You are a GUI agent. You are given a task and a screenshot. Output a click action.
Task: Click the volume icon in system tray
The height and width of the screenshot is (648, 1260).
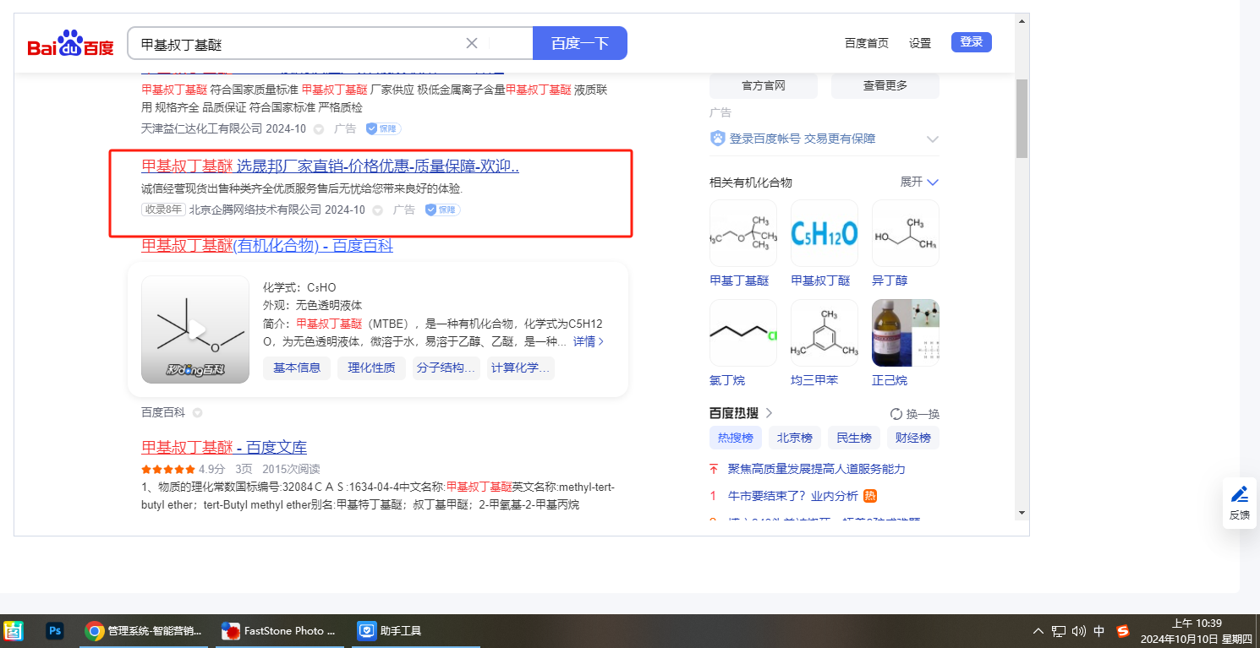(1078, 631)
